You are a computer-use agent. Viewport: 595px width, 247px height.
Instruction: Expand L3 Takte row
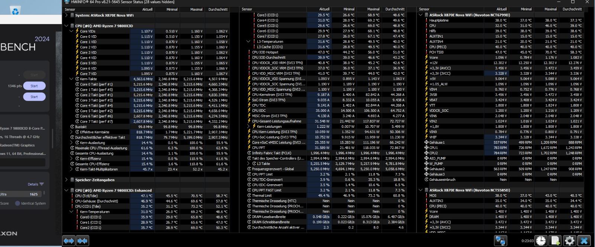[x=249, y=163]
